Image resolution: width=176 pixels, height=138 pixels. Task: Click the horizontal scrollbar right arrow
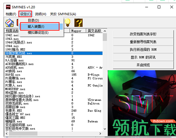click(x=100, y=134)
